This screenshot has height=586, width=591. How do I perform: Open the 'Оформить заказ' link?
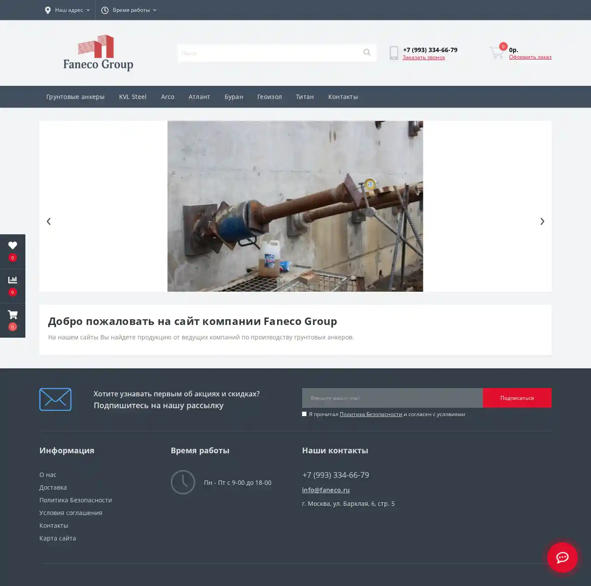coord(530,57)
